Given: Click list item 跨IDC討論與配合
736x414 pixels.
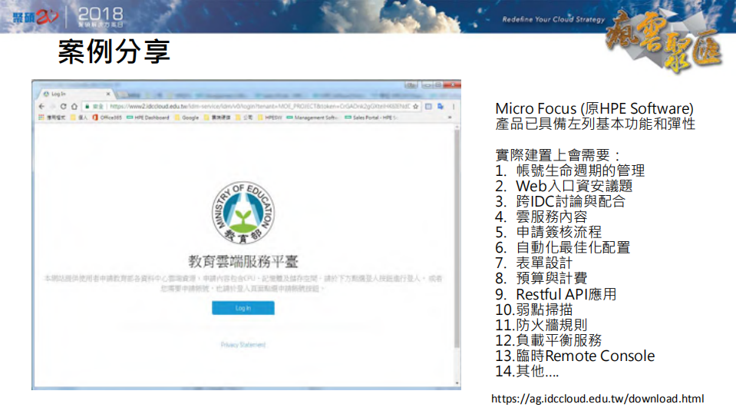Looking at the screenshot, I should (x=571, y=201).
